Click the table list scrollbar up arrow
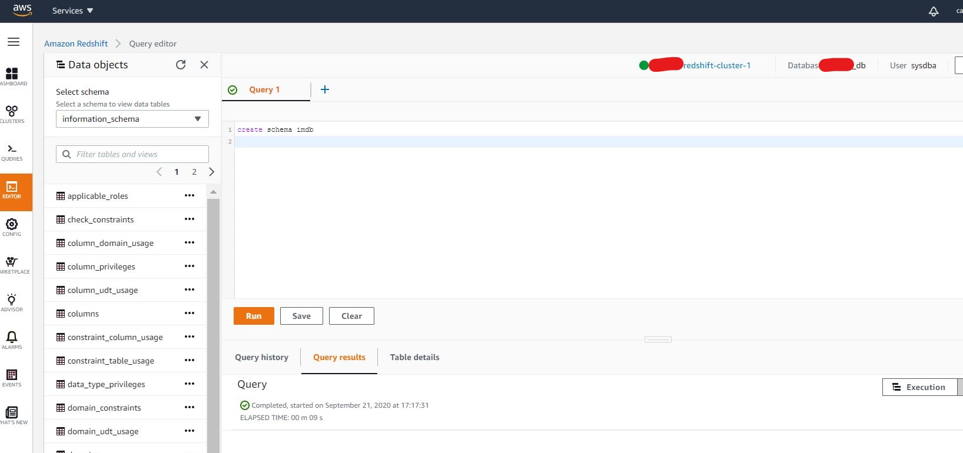963x453 pixels. click(x=213, y=192)
